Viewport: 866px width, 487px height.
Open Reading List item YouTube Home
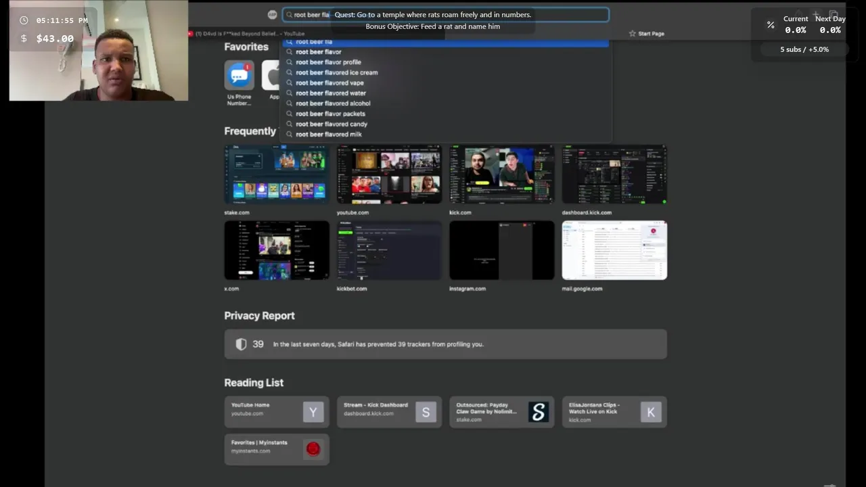277,411
